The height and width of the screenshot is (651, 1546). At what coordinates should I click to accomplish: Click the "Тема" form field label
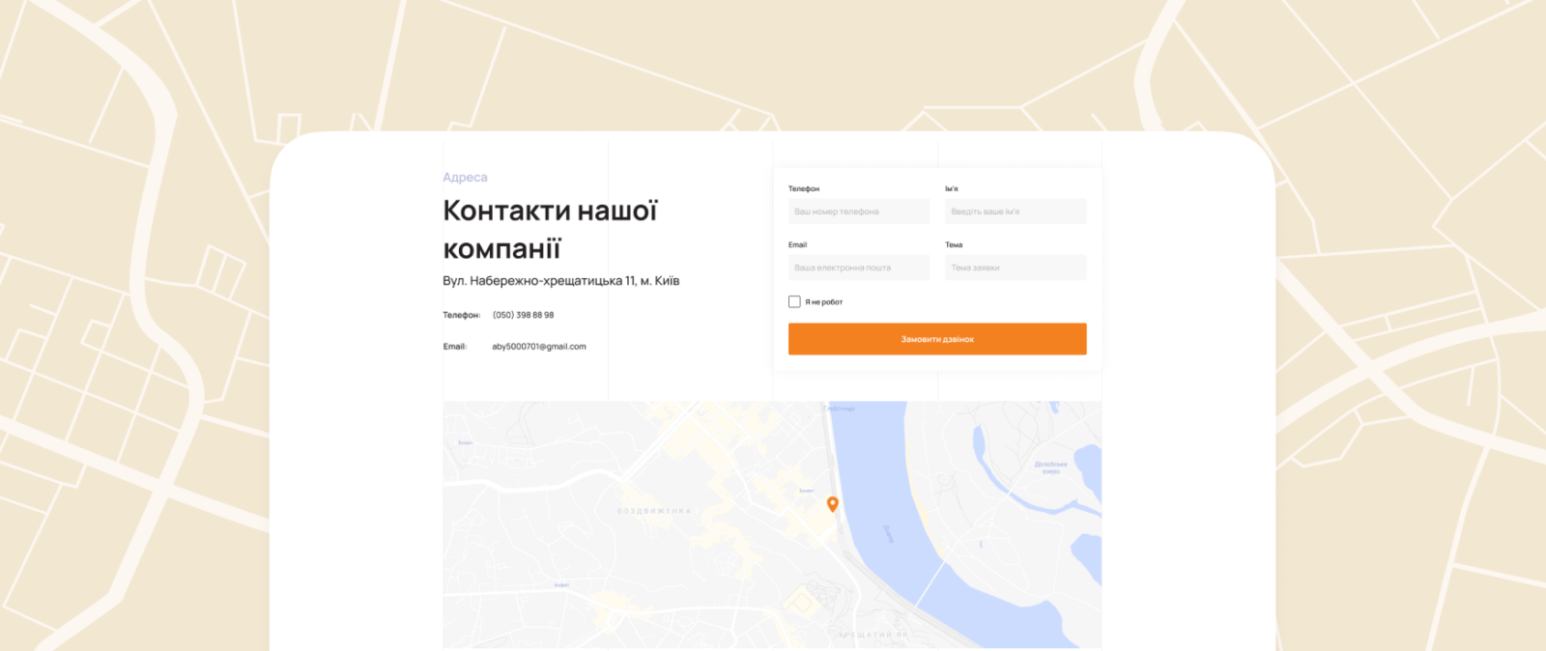pyautogui.click(x=953, y=245)
